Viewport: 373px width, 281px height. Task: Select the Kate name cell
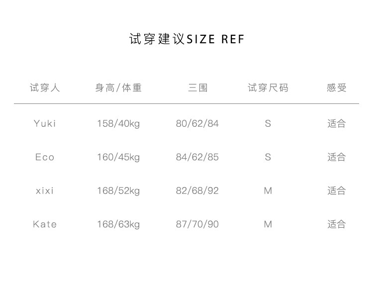[x=45, y=224]
